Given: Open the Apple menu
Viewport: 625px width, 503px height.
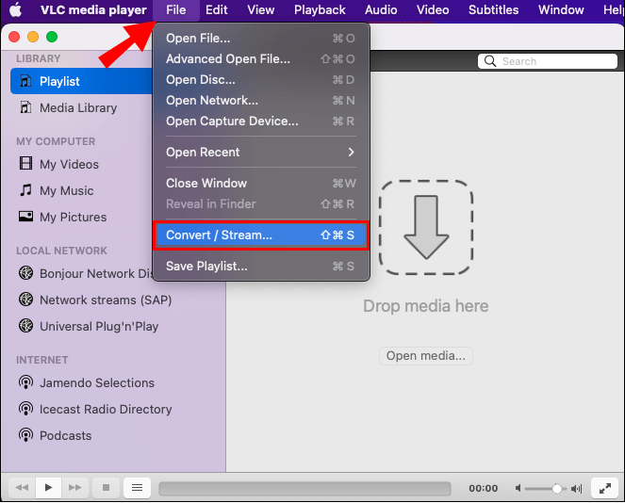Looking at the screenshot, I should (15, 9).
